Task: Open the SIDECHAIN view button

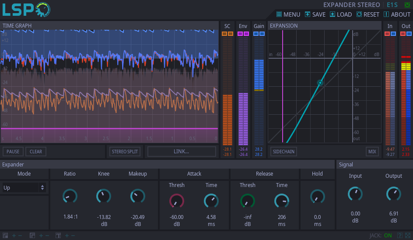Action: click(x=283, y=152)
